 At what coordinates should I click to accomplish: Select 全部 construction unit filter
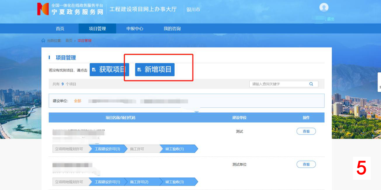[x=77, y=101]
